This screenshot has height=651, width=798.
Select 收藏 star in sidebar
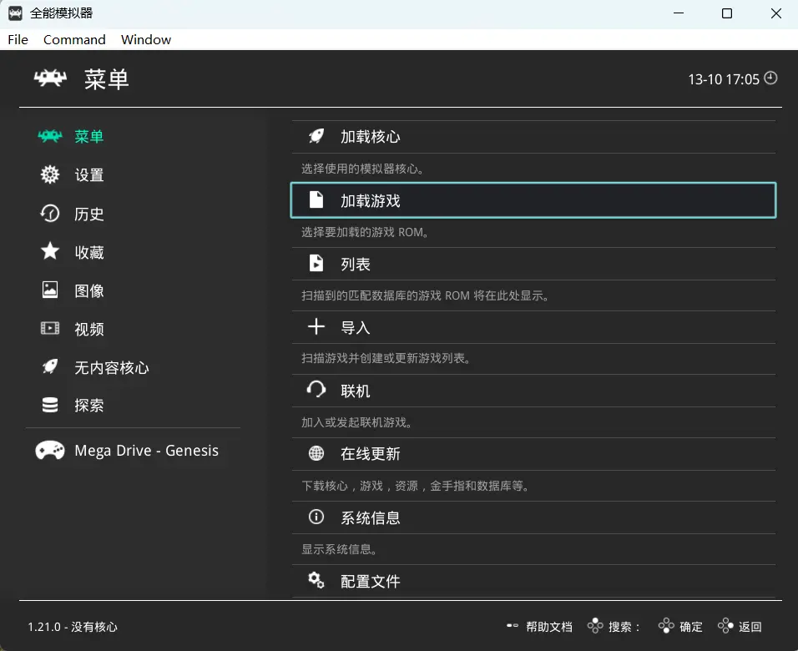click(51, 252)
